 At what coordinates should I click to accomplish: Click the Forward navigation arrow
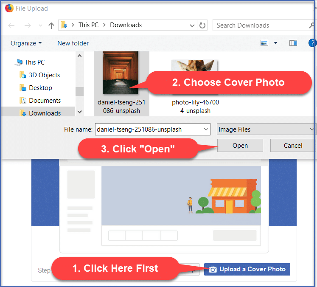click(28, 25)
